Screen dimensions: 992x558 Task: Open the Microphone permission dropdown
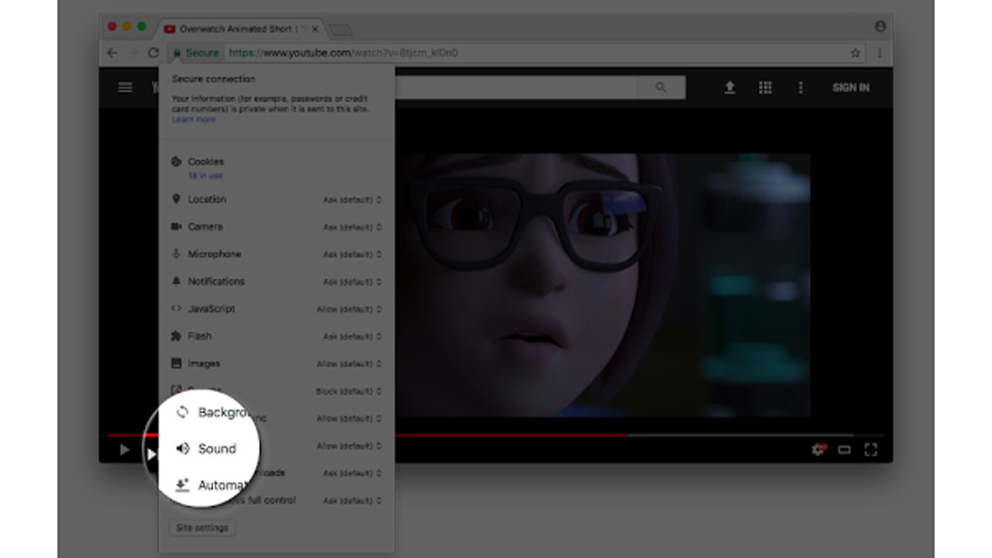(x=353, y=254)
